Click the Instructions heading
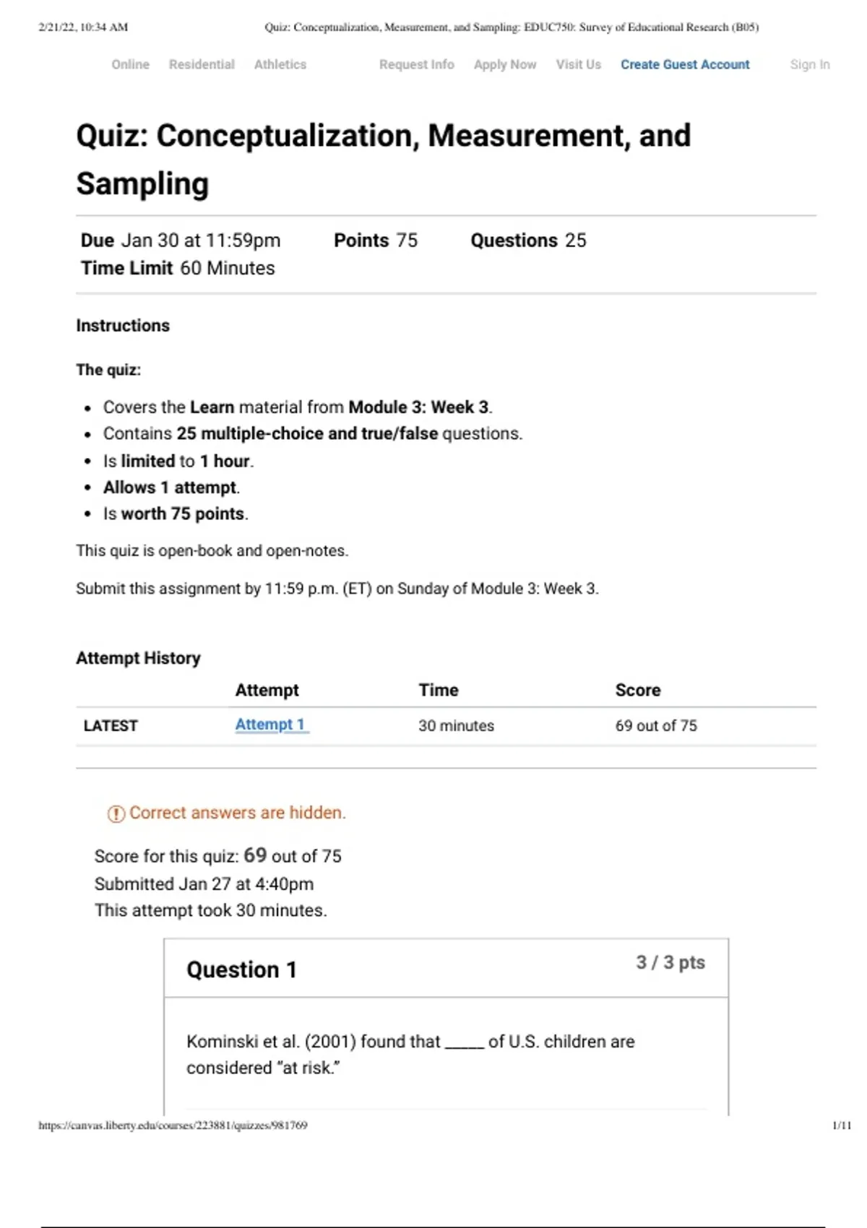This screenshot has height=1228, width=867. [123, 326]
